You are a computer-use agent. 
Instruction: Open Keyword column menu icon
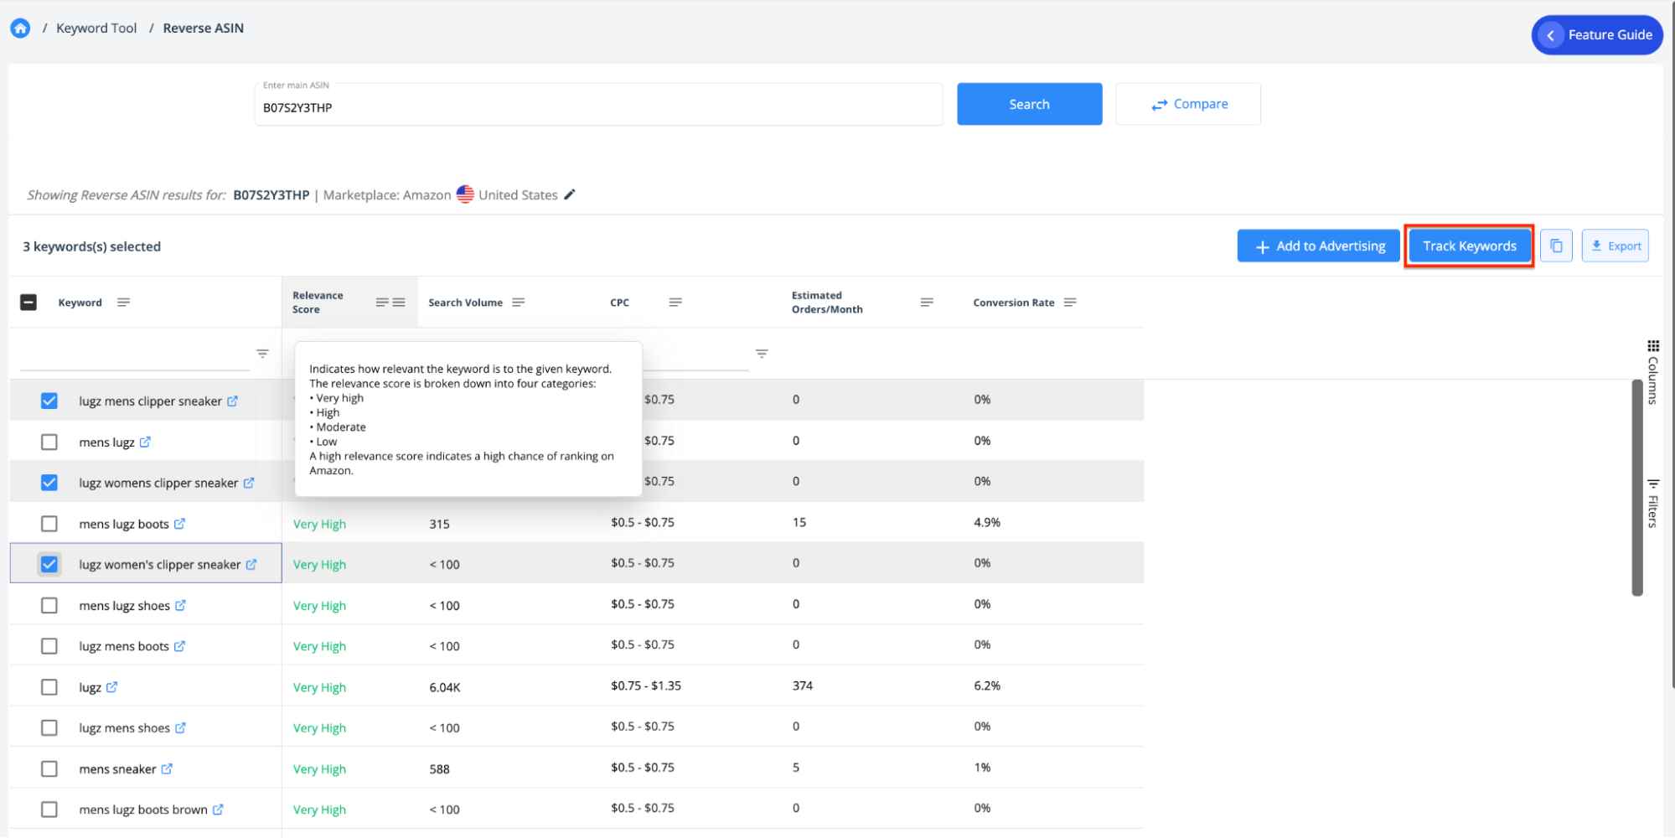tap(123, 303)
